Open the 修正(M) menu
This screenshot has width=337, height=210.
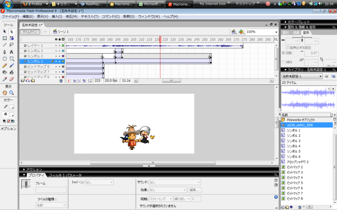72,16
